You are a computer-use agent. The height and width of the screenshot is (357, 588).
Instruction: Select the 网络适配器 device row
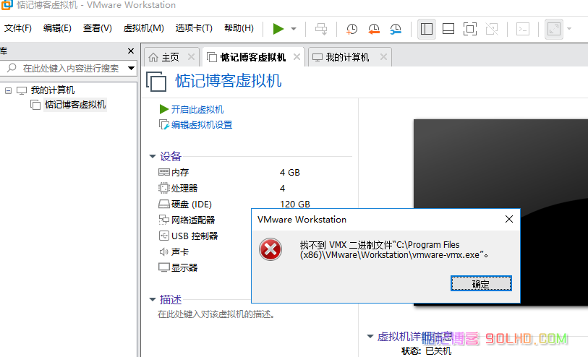click(187, 220)
